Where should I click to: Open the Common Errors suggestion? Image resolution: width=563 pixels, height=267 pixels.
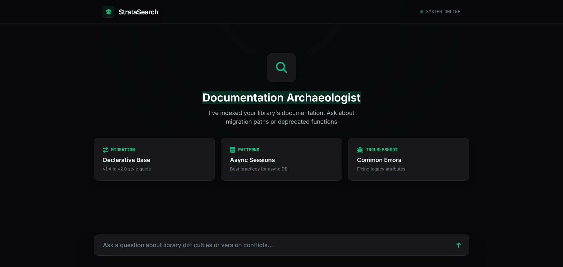point(379,160)
